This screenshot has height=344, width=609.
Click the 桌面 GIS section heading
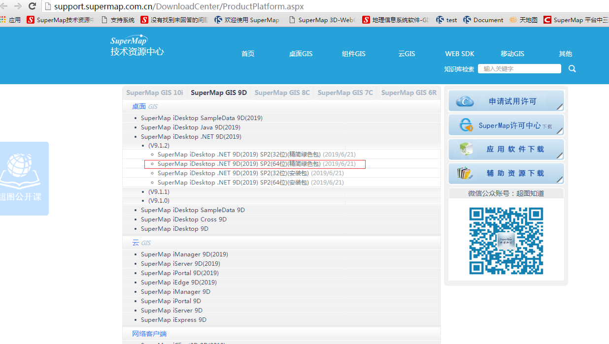pyautogui.click(x=145, y=106)
